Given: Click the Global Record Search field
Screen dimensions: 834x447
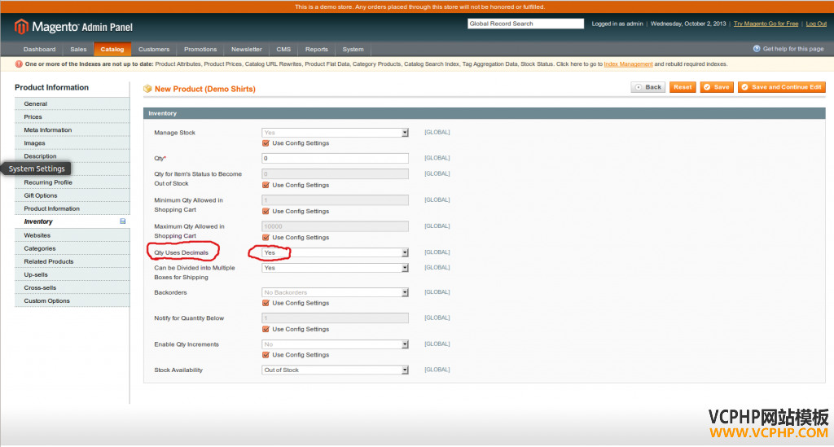Looking at the screenshot, I should pyautogui.click(x=525, y=24).
